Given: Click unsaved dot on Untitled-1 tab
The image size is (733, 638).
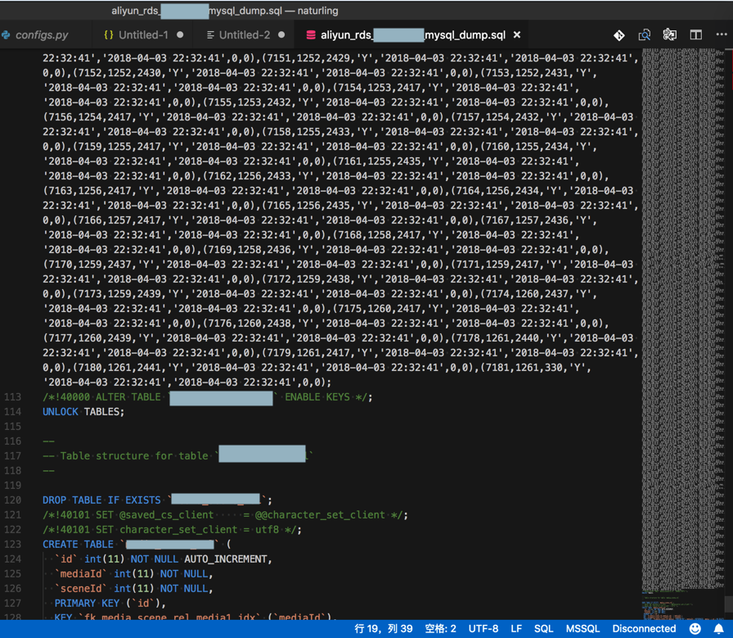Looking at the screenshot, I should pos(180,34).
